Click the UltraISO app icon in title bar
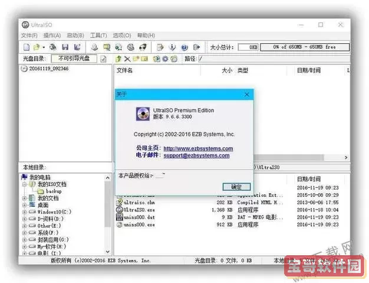The width and height of the screenshot is (369, 283). [25, 25]
